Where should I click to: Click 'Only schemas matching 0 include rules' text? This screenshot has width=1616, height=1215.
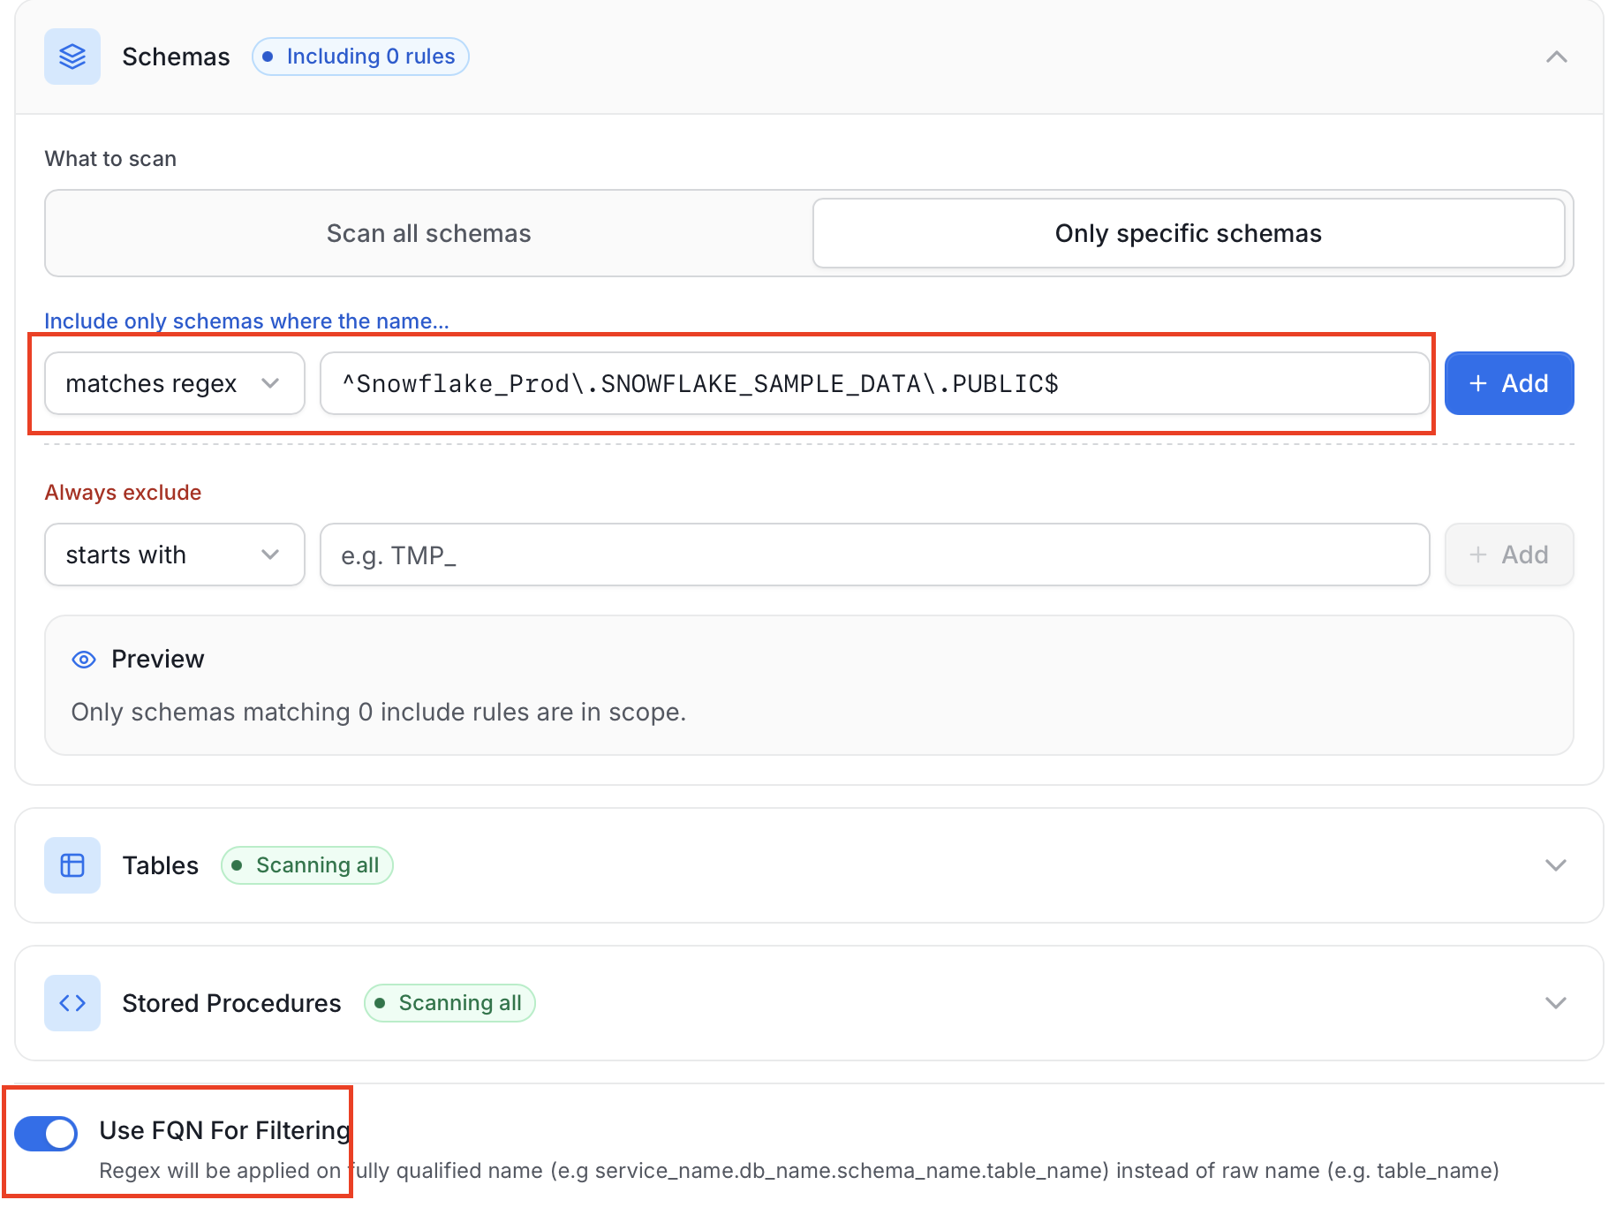[378, 712]
